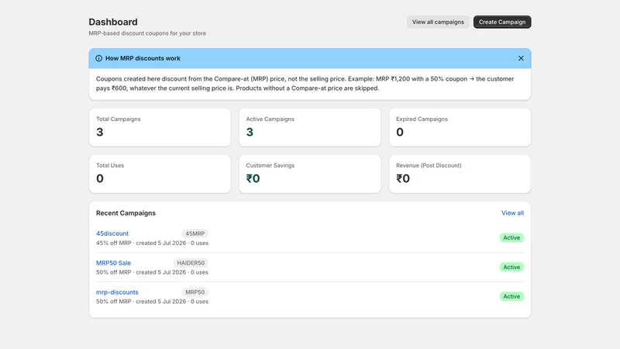The width and height of the screenshot is (620, 349).
Task: Open the mrp-discounts campaign
Action: click(x=117, y=292)
